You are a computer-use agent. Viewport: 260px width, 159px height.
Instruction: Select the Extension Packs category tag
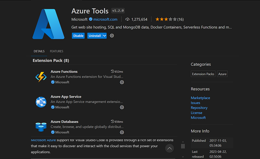tap(203, 74)
